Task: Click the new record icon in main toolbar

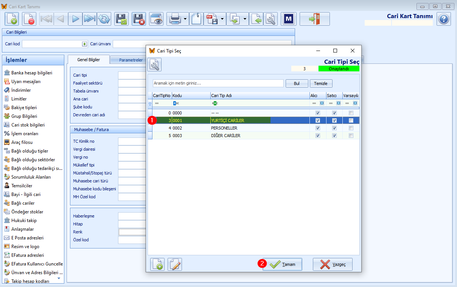Action: click(11, 19)
